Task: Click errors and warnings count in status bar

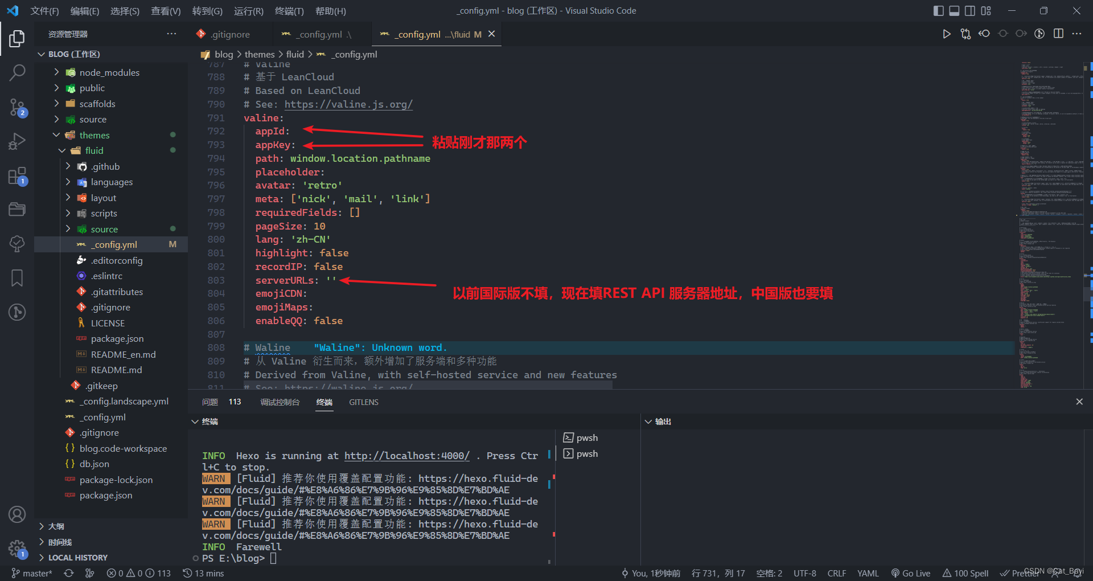Action: click(x=139, y=573)
